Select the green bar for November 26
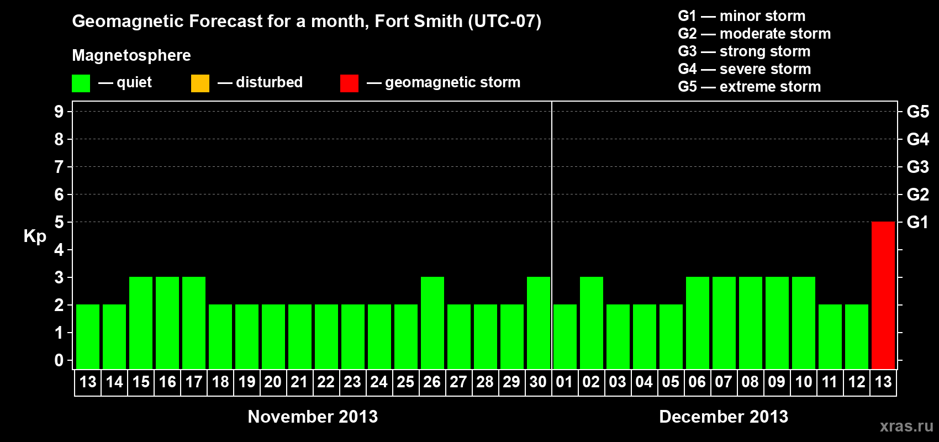This screenshot has height=442, width=939. [x=432, y=323]
